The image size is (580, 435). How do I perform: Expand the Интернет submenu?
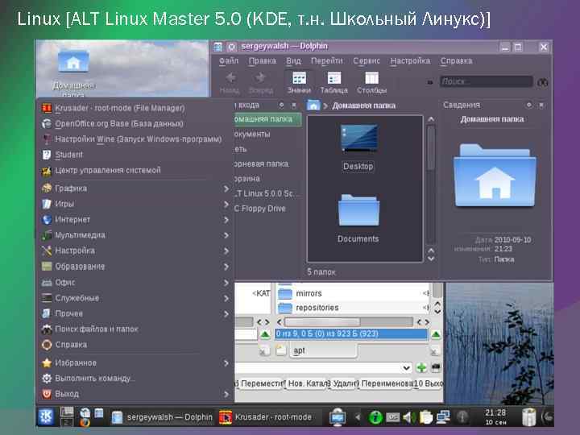pos(135,219)
